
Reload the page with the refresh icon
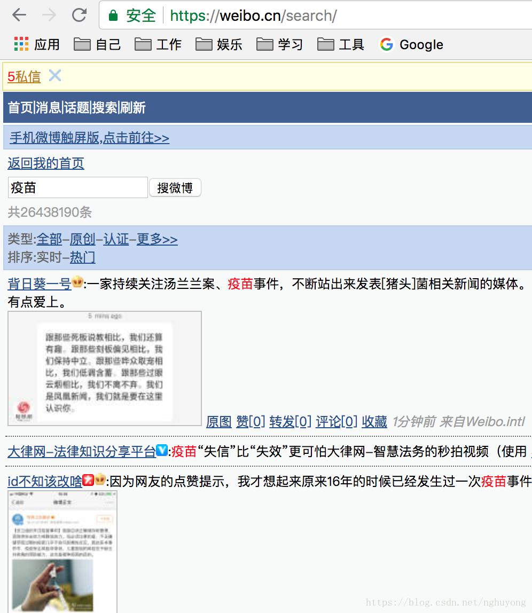(80, 15)
